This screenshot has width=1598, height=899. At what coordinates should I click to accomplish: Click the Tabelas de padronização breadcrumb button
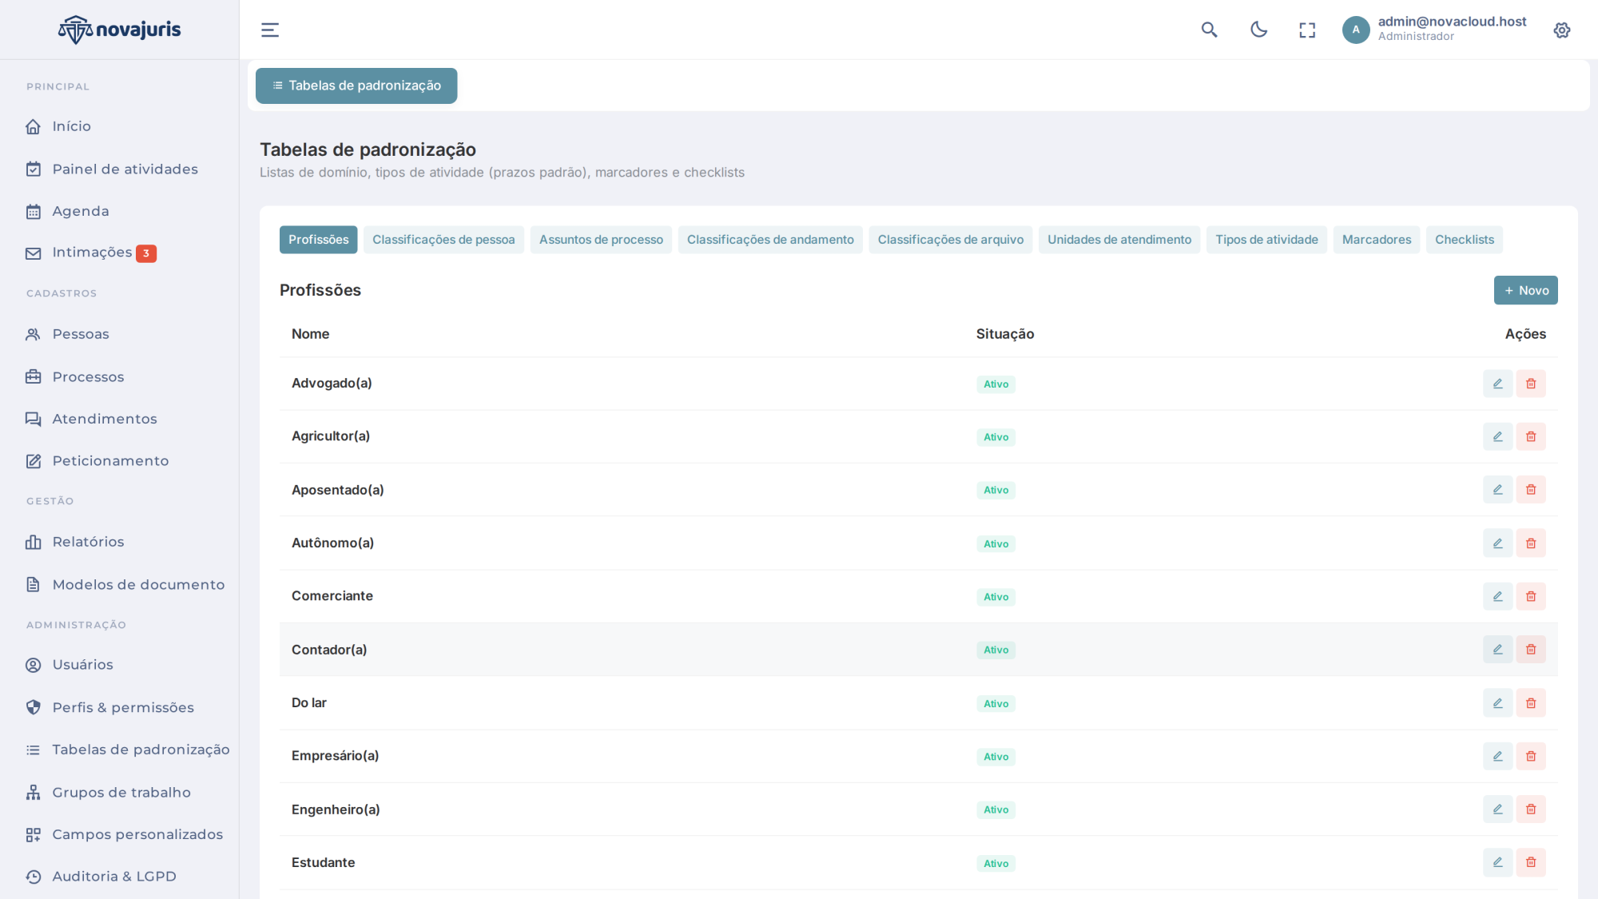coord(356,86)
